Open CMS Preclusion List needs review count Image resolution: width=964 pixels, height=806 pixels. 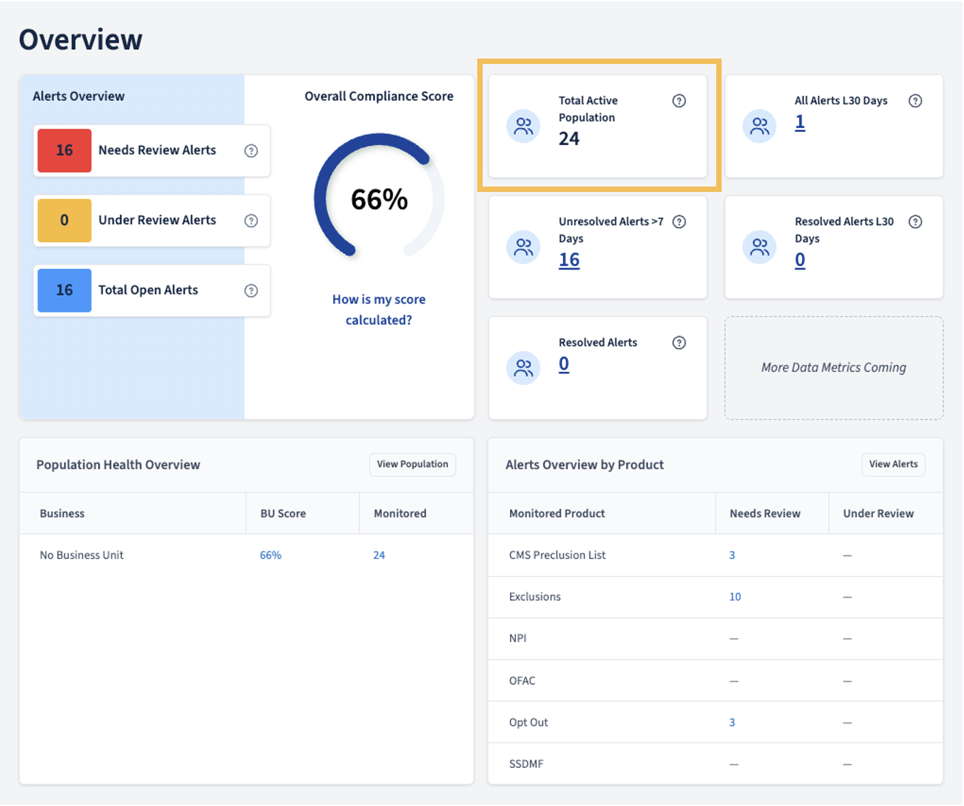732,555
